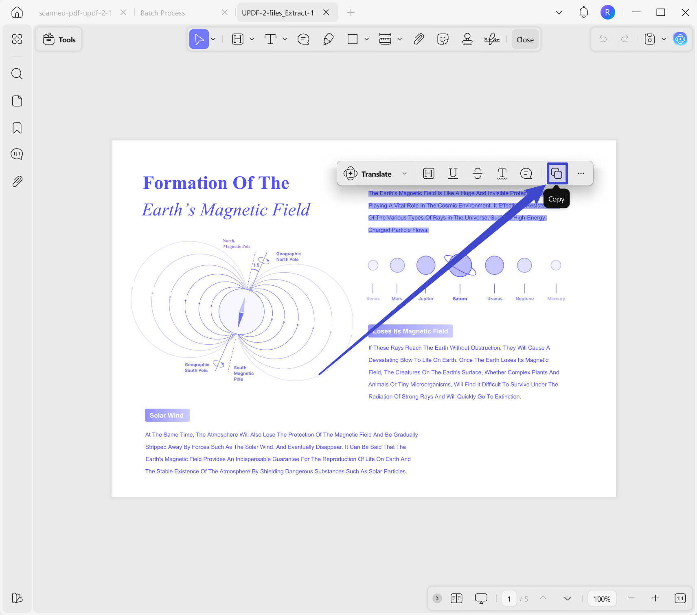
Task: Expand the Measure tool dropdown
Action: (x=399, y=39)
